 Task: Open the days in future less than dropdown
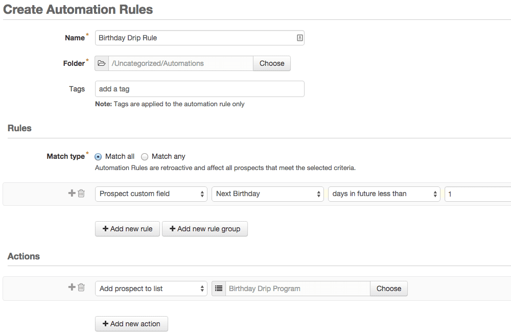(384, 194)
